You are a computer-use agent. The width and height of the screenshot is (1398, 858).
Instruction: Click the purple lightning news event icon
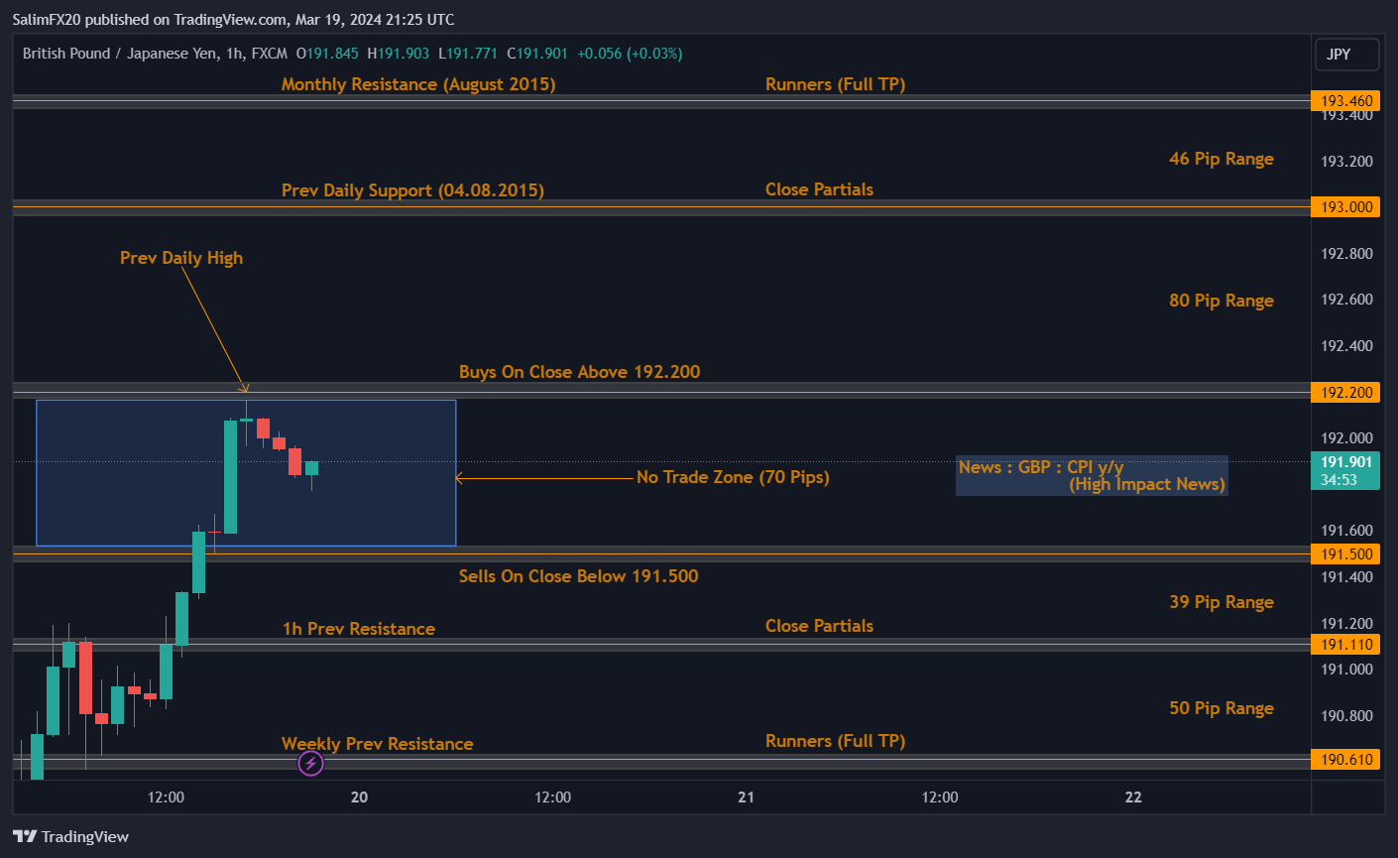(310, 763)
